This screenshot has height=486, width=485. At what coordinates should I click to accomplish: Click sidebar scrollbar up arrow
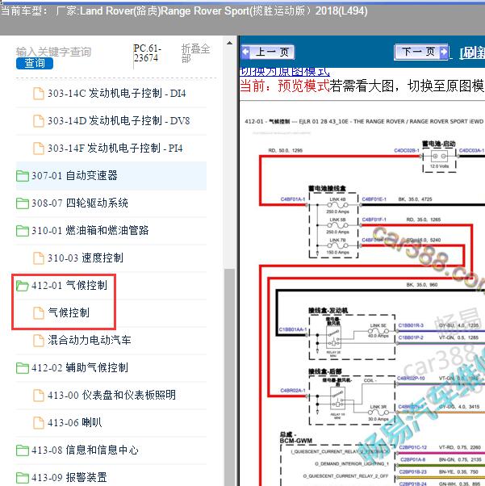point(229,43)
